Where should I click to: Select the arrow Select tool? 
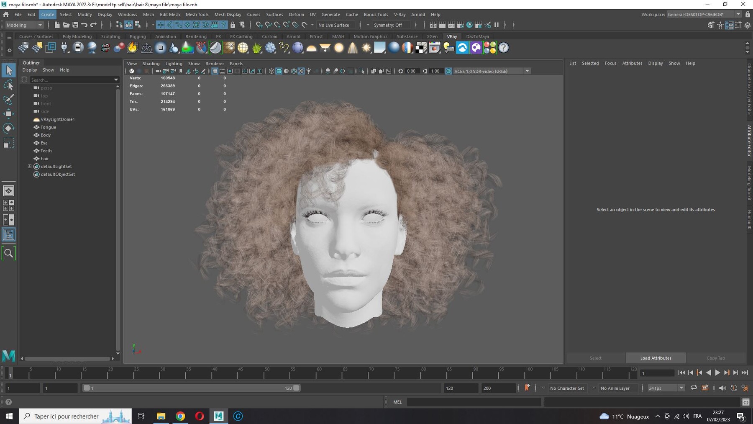8,70
